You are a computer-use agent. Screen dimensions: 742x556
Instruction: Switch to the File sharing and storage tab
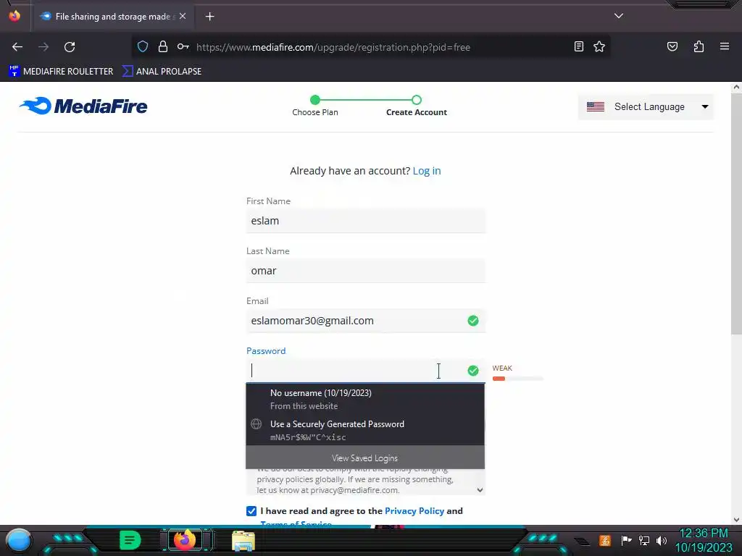[x=112, y=17]
